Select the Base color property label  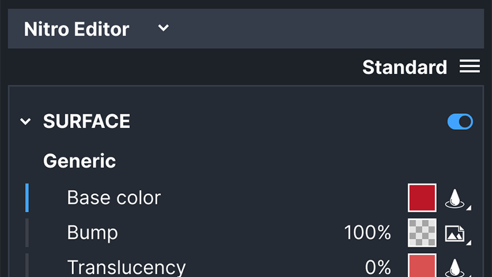pos(114,198)
